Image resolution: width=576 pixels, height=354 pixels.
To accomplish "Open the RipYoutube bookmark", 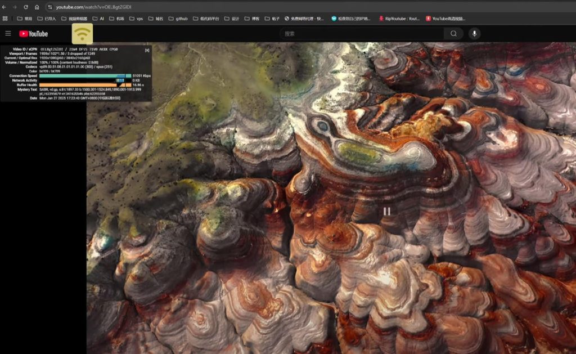I will coord(399,19).
